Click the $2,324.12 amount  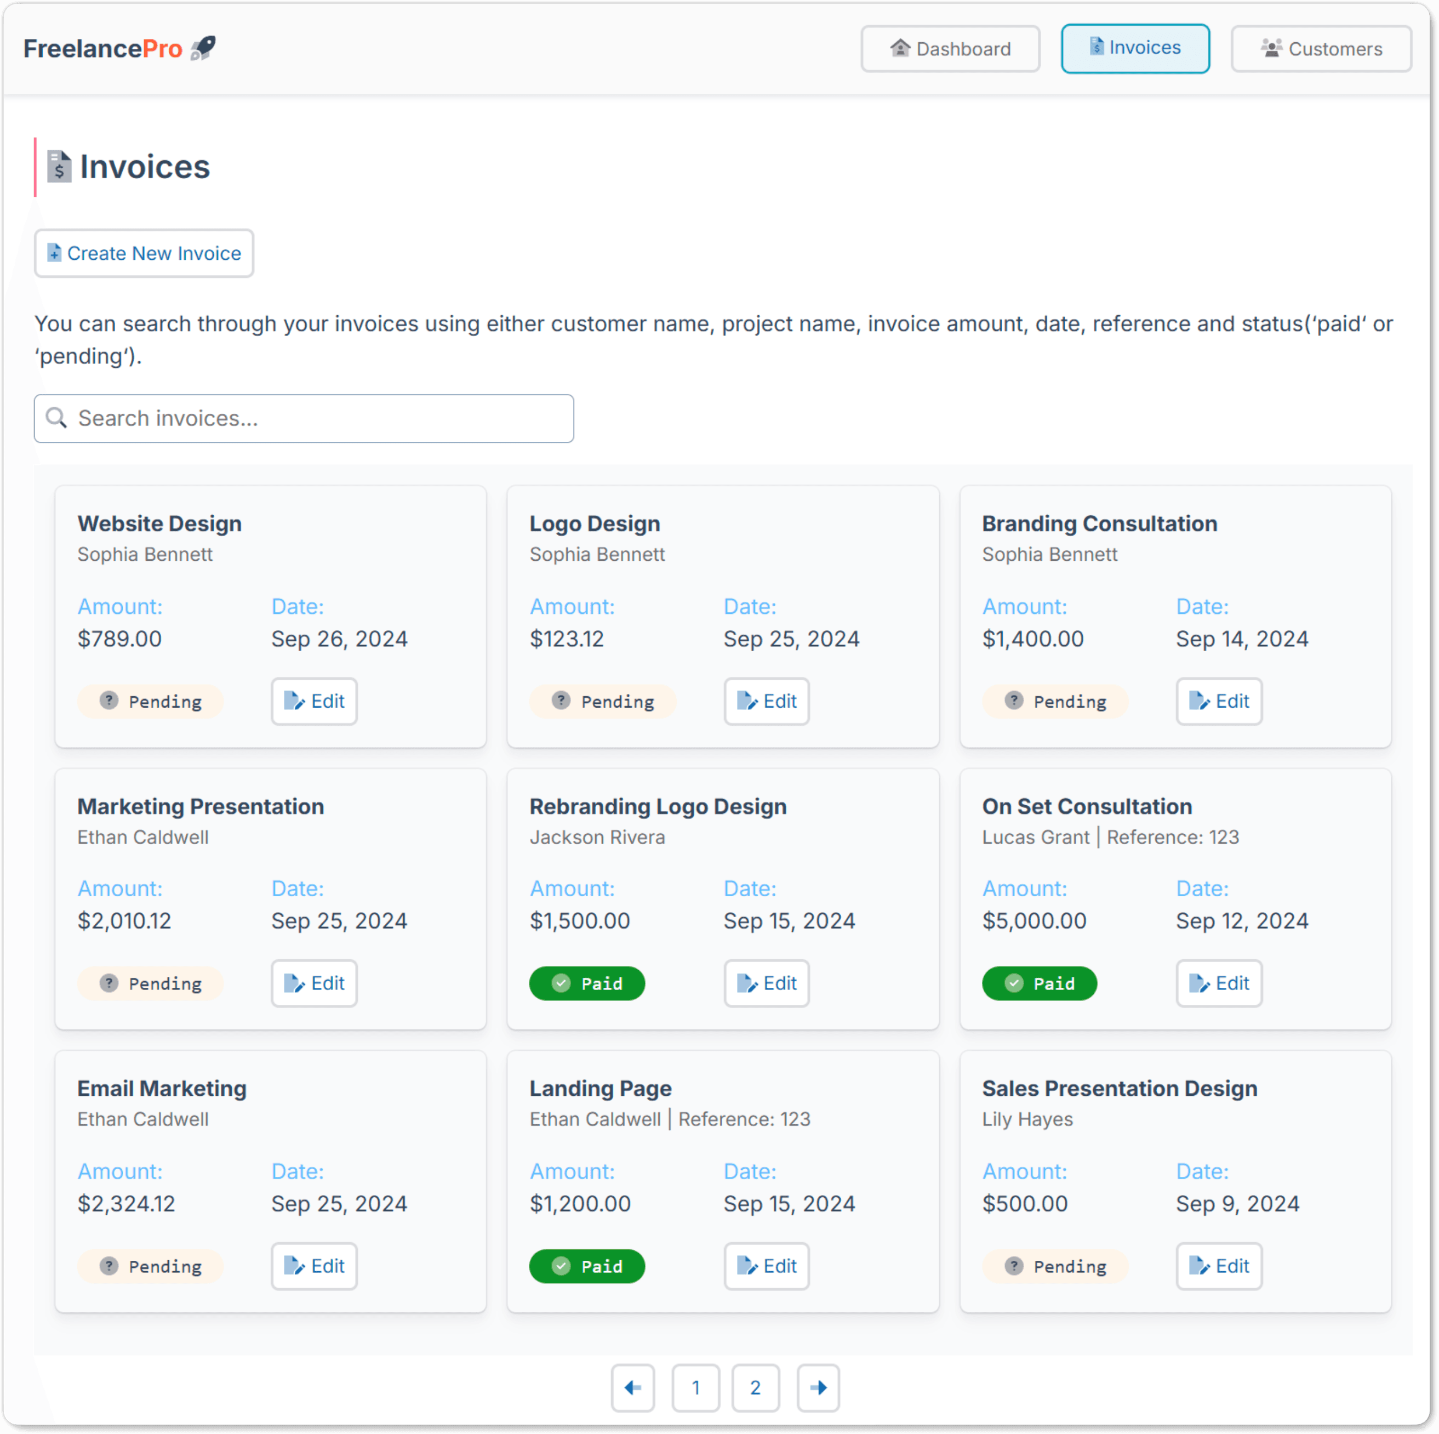126,1203
